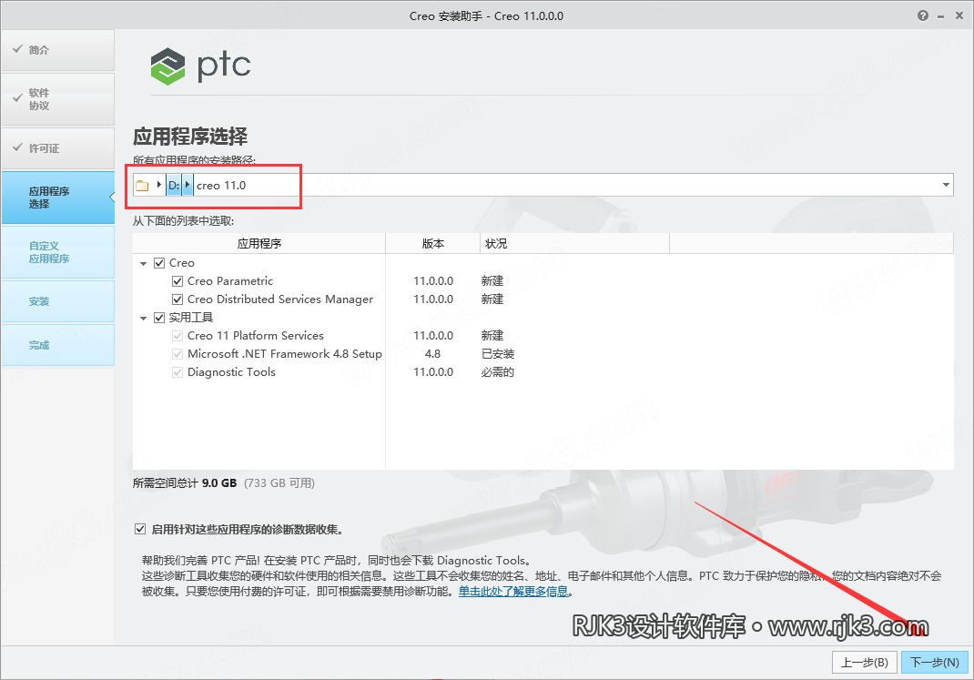
Task: Click the 上一步(B) button
Action: pos(864,663)
